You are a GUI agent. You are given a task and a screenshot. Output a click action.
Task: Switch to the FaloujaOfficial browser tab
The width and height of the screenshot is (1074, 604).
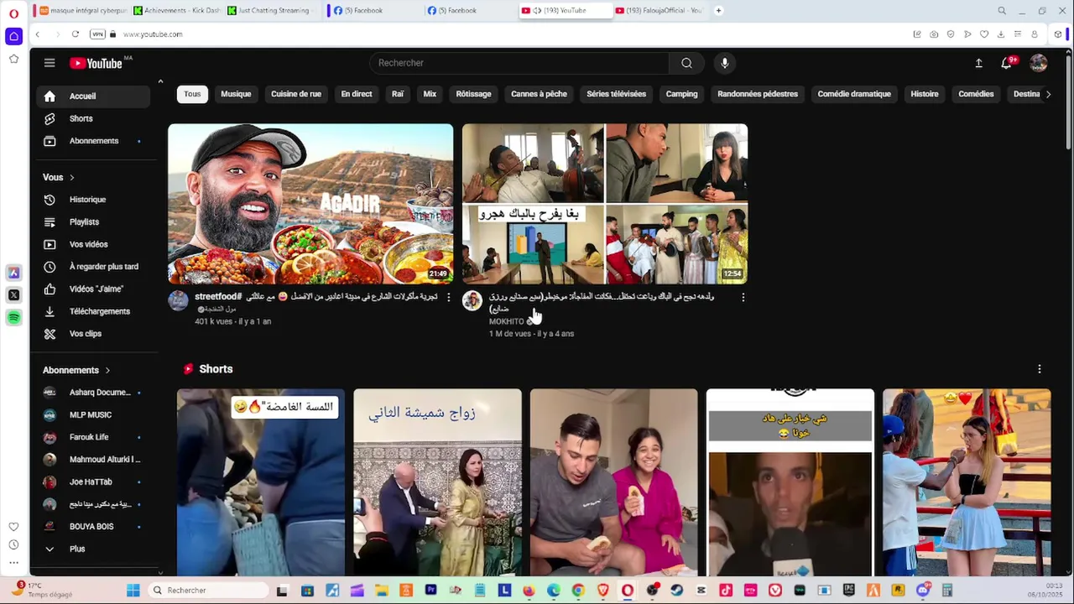tap(660, 11)
